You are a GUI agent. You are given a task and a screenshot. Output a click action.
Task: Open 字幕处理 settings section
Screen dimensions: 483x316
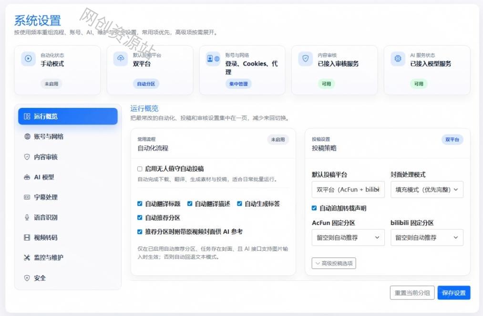point(68,197)
